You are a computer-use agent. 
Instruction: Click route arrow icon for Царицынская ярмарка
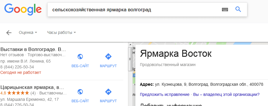[108, 92]
